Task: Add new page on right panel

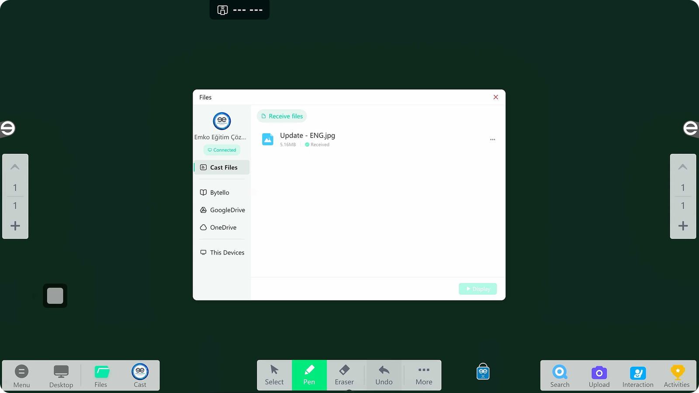Action: click(x=683, y=226)
